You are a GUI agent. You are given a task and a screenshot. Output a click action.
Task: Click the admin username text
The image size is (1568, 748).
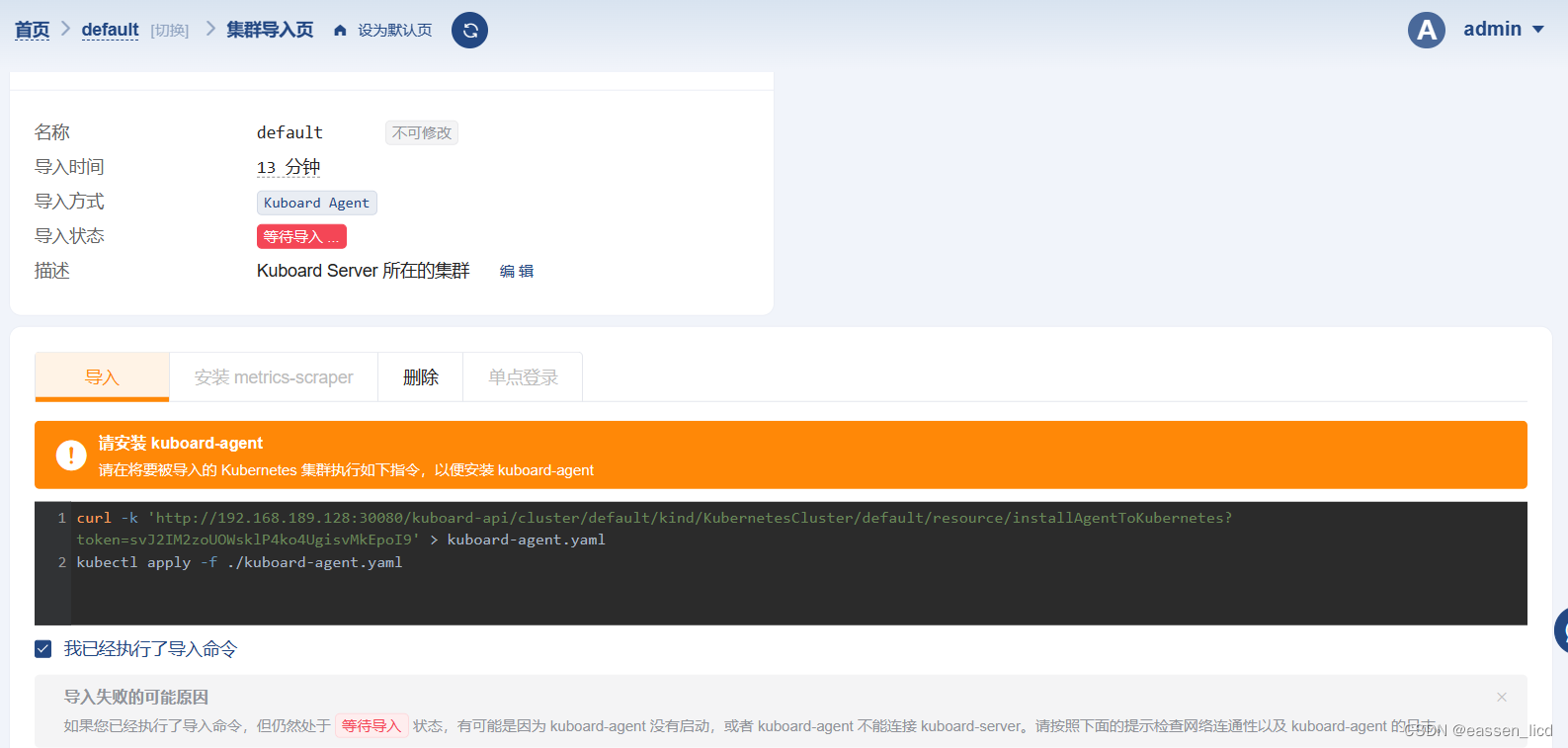1492,29
